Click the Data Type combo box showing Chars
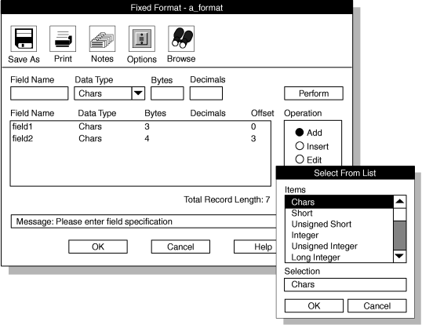Image resolution: width=422 pixels, height=325 pixels. coord(110,93)
